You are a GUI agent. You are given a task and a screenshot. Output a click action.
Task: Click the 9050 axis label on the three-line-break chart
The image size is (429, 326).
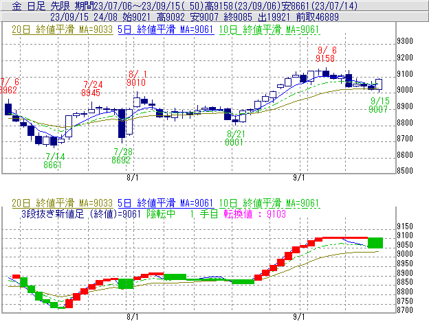[405, 244]
